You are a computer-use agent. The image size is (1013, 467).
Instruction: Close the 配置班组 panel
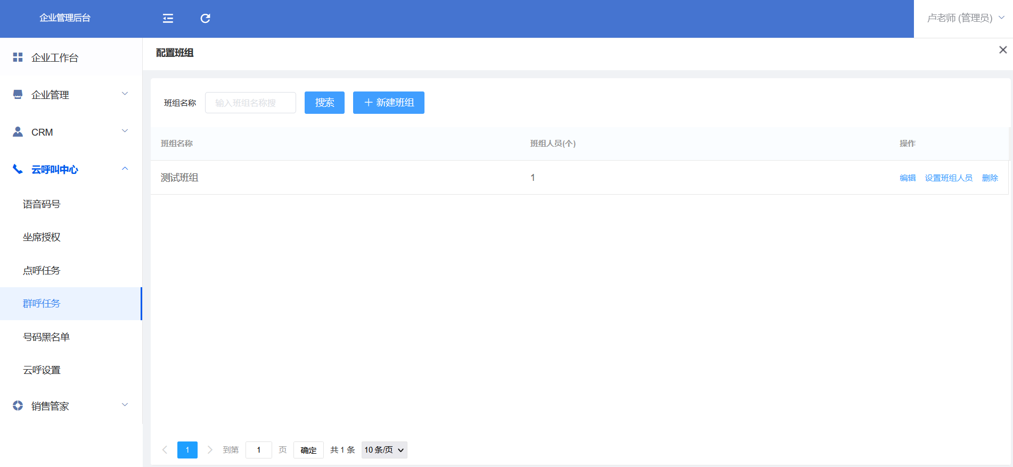coord(1003,49)
